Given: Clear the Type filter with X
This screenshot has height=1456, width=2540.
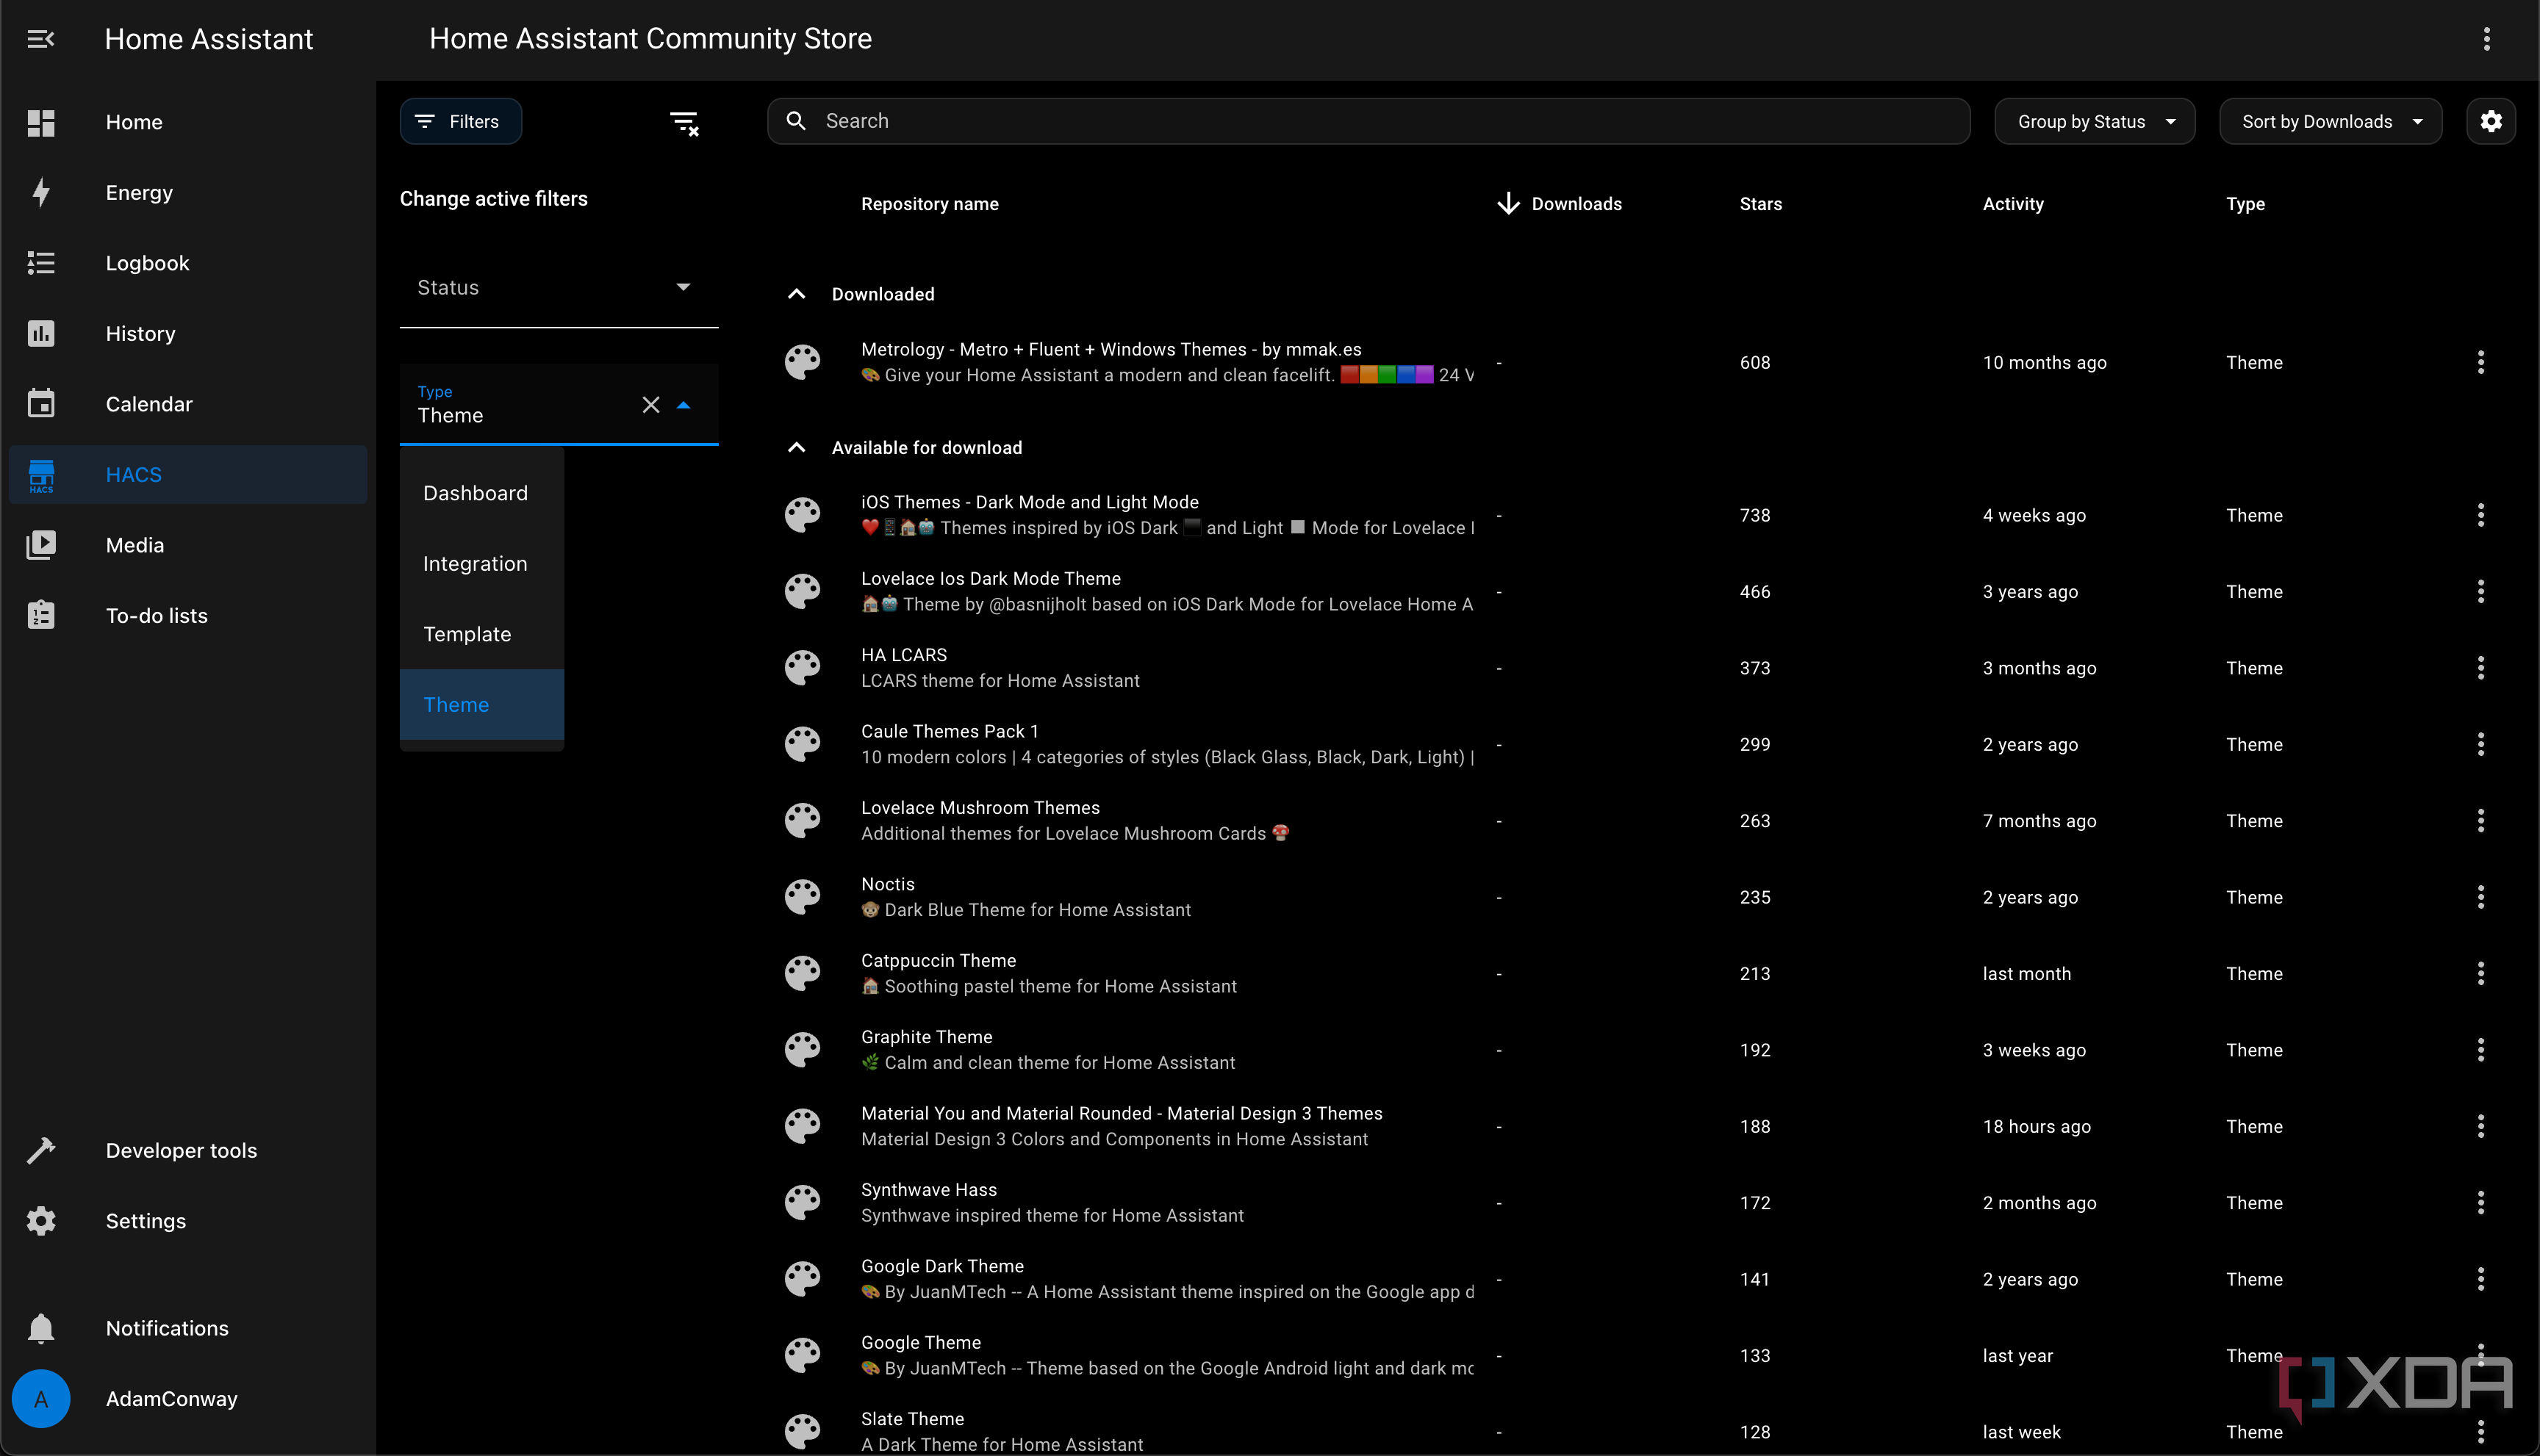Looking at the screenshot, I should [x=651, y=405].
